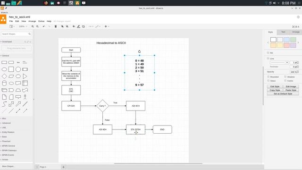Click the search magnifier in Search Shapes
302x170 pixels.
29,34
